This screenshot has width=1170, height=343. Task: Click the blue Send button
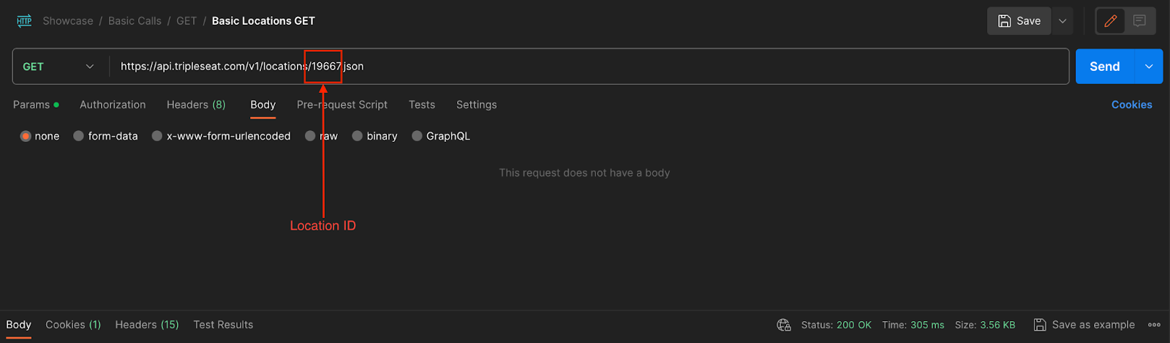point(1104,67)
